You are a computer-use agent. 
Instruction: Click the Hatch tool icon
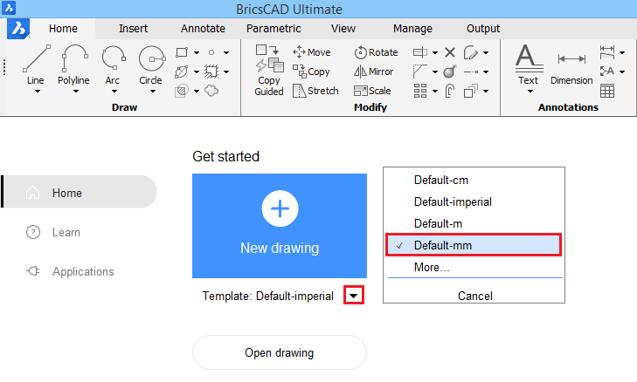181,91
